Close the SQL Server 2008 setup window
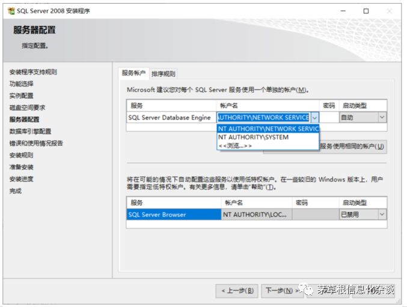The image size is (407, 307). point(390,11)
